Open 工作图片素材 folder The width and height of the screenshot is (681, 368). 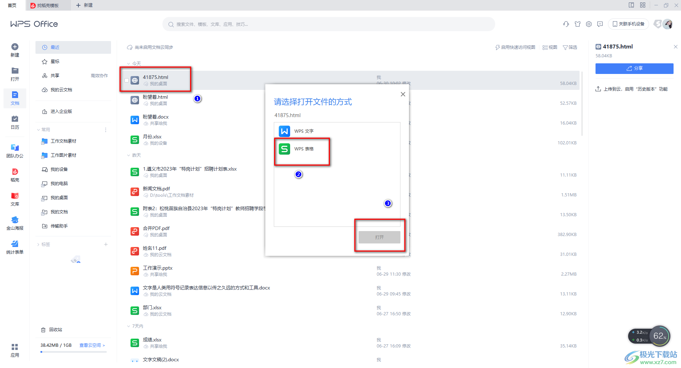click(x=73, y=155)
